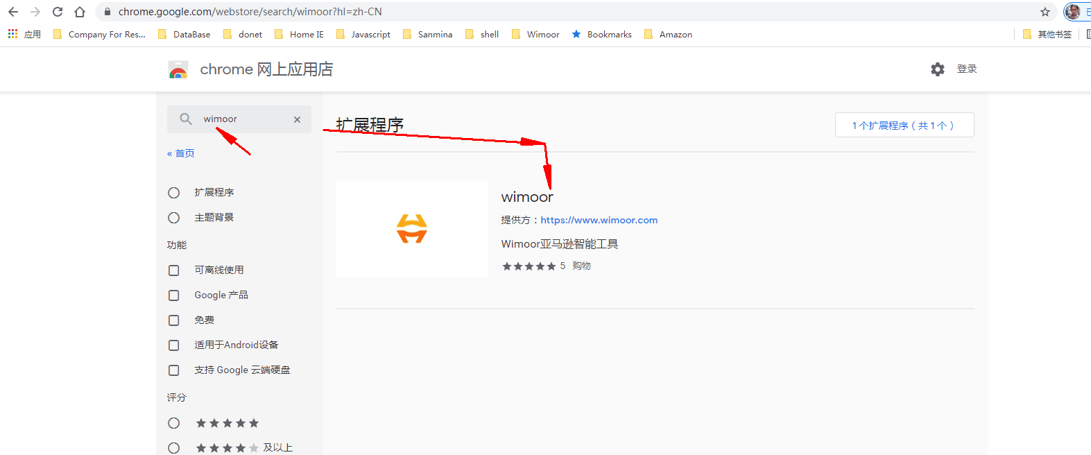Click the 购物 category label
1091x455 pixels.
tap(581, 266)
